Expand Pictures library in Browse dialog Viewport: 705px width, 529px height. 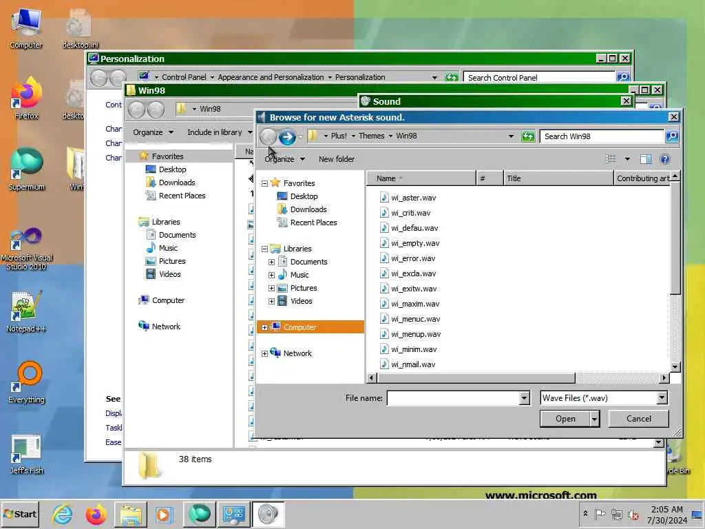coord(271,288)
